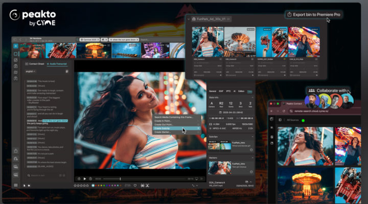Screen dimensions: 368x204
Task: Collapse the Subclips section
Action: coord(252,137)
